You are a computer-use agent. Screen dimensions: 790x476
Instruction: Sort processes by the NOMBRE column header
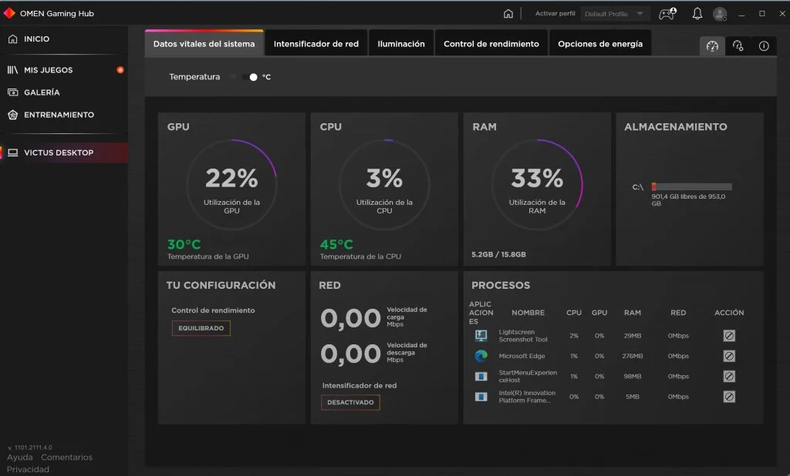coord(528,313)
